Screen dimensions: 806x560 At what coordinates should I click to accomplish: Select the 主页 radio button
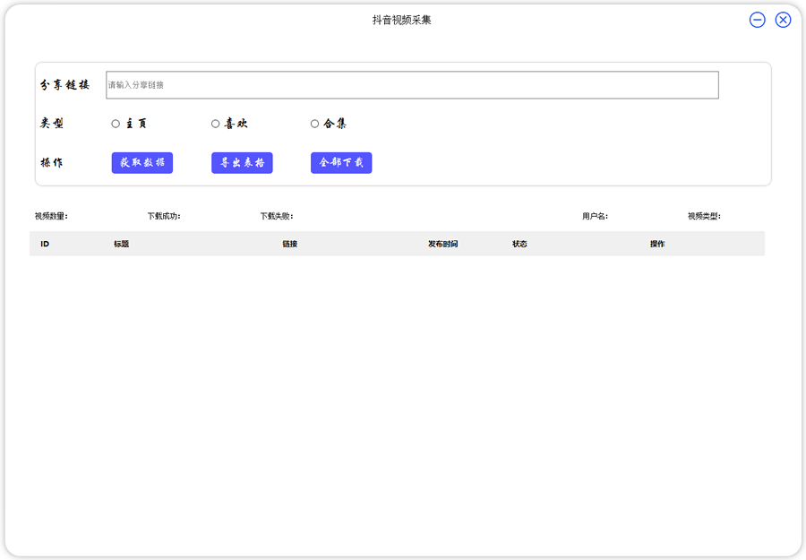tap(116, 124)
